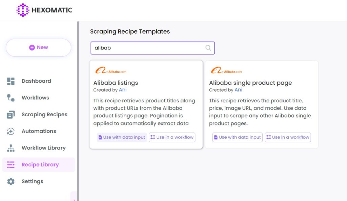Open author Ani link on single product page card
Image resolution: width=347 pixels, height=201 pixels.
(239, 90)
